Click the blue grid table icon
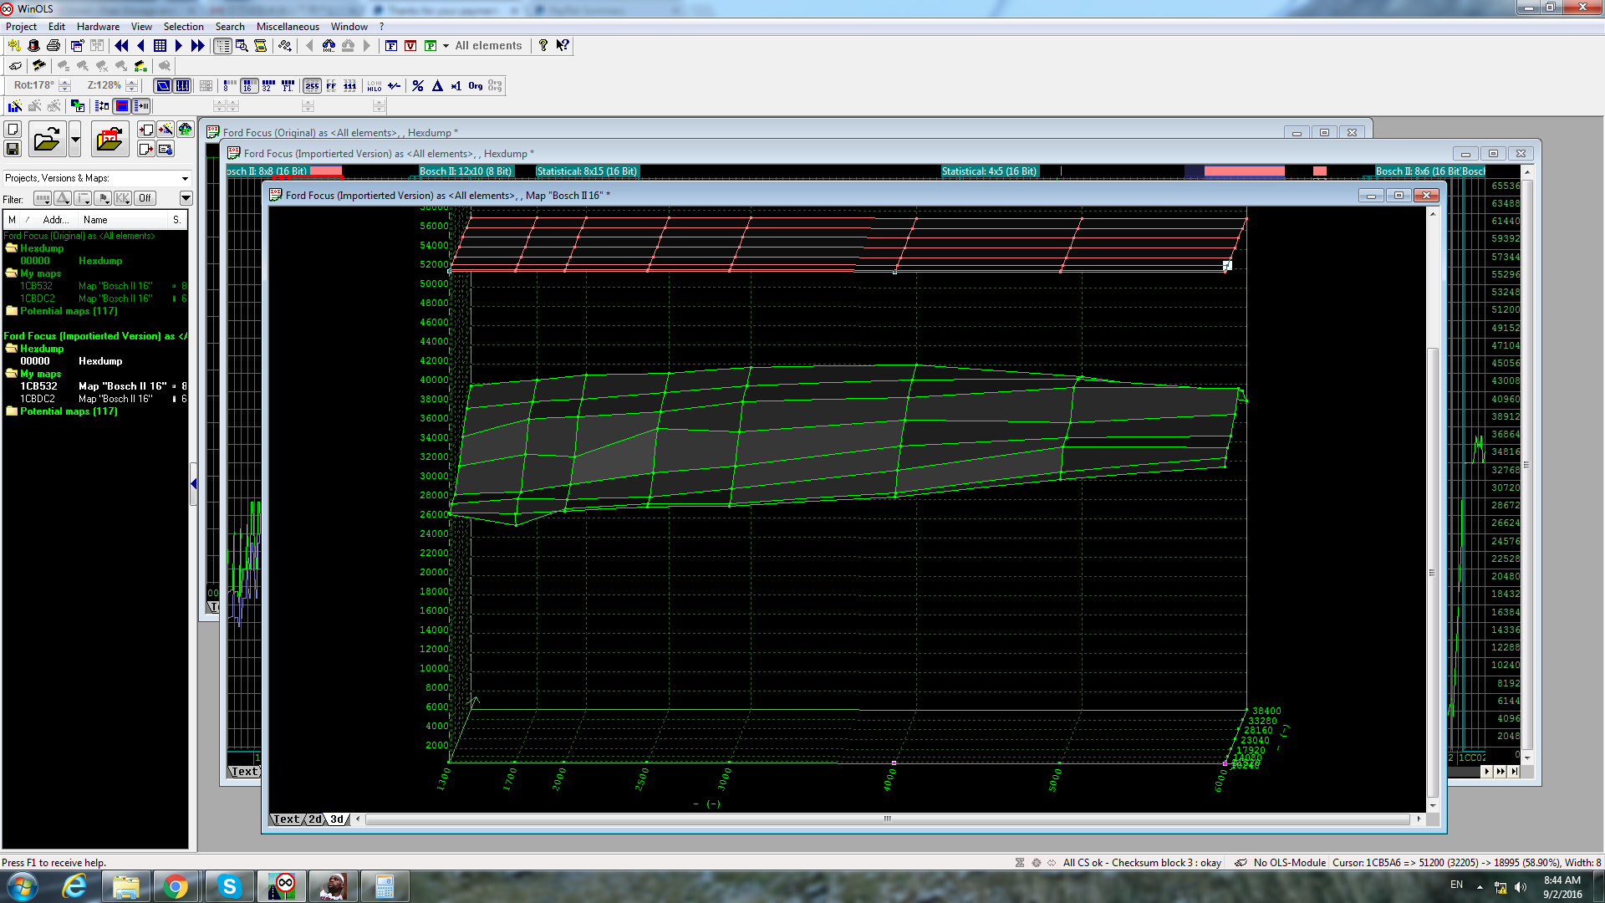 click(x=160, y=46)
